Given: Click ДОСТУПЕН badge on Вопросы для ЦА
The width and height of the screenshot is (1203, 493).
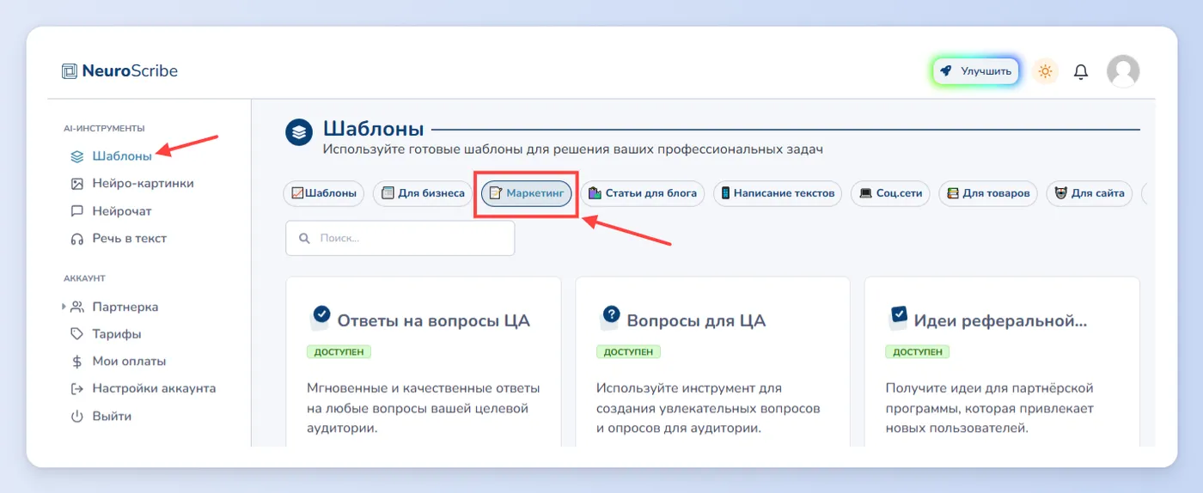Looking at the screenshot, I should pos(628,352).
